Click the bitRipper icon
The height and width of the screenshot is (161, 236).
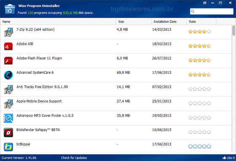pyautogui.click(x=8, y=147)
